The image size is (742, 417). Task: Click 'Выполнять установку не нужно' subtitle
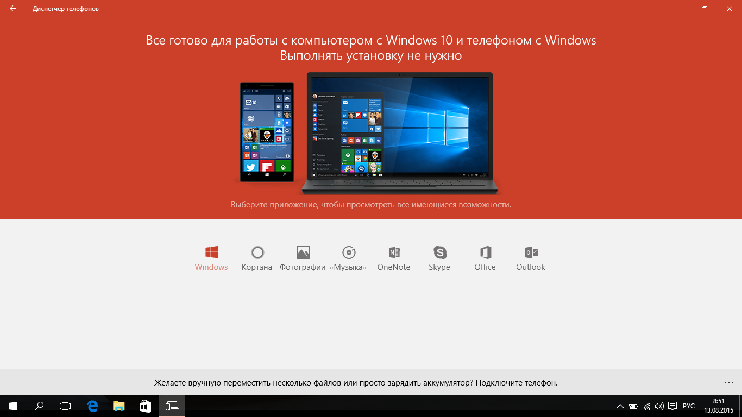371,55
